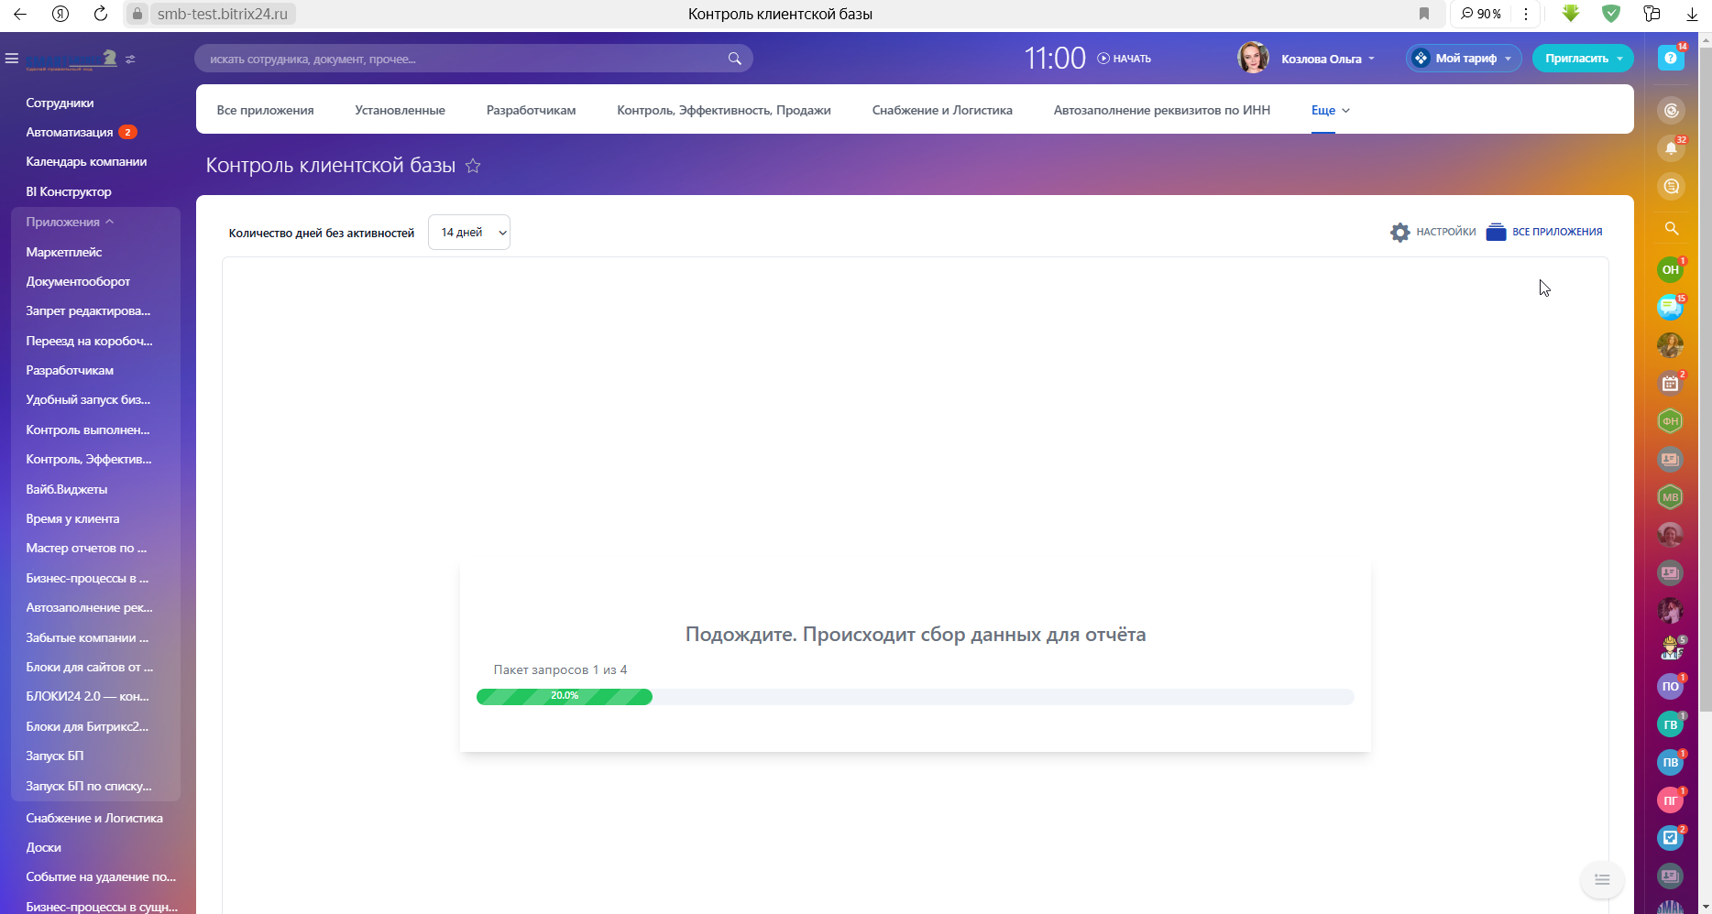The width and height of the screenshot is (1712, 914).
Task: Switch to Установленные tab
Action: point(400,110)
